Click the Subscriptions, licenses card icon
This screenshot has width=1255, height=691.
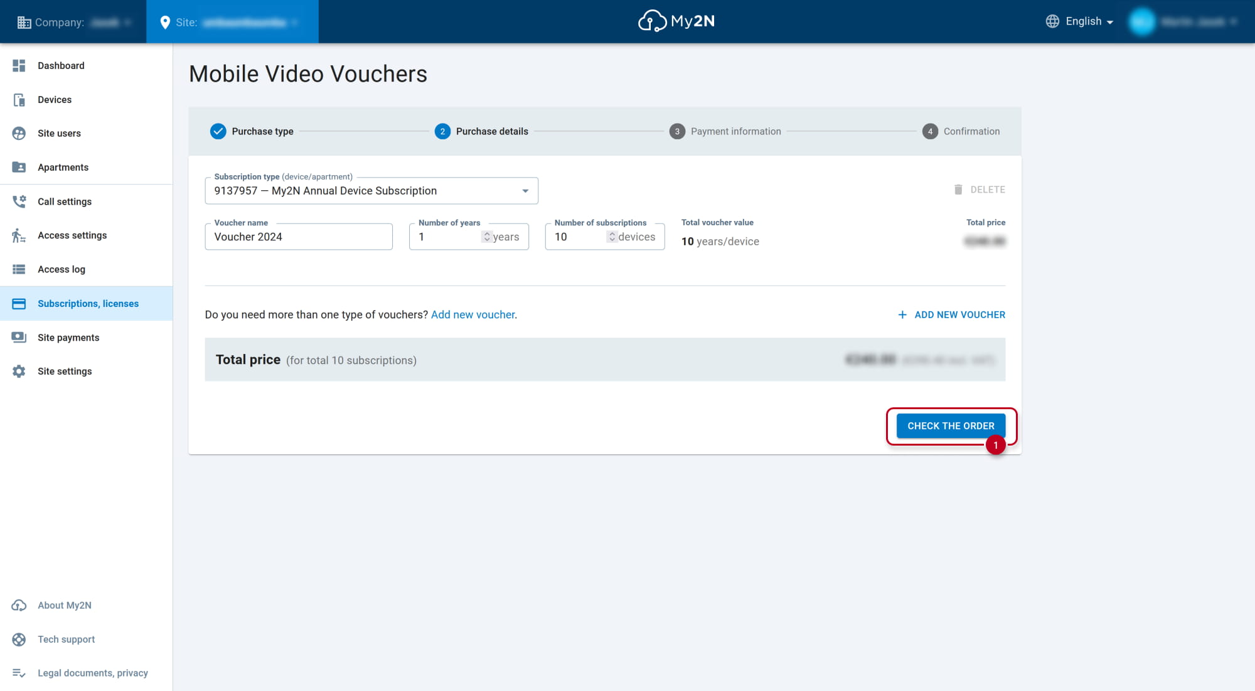(x=19, y=304)
